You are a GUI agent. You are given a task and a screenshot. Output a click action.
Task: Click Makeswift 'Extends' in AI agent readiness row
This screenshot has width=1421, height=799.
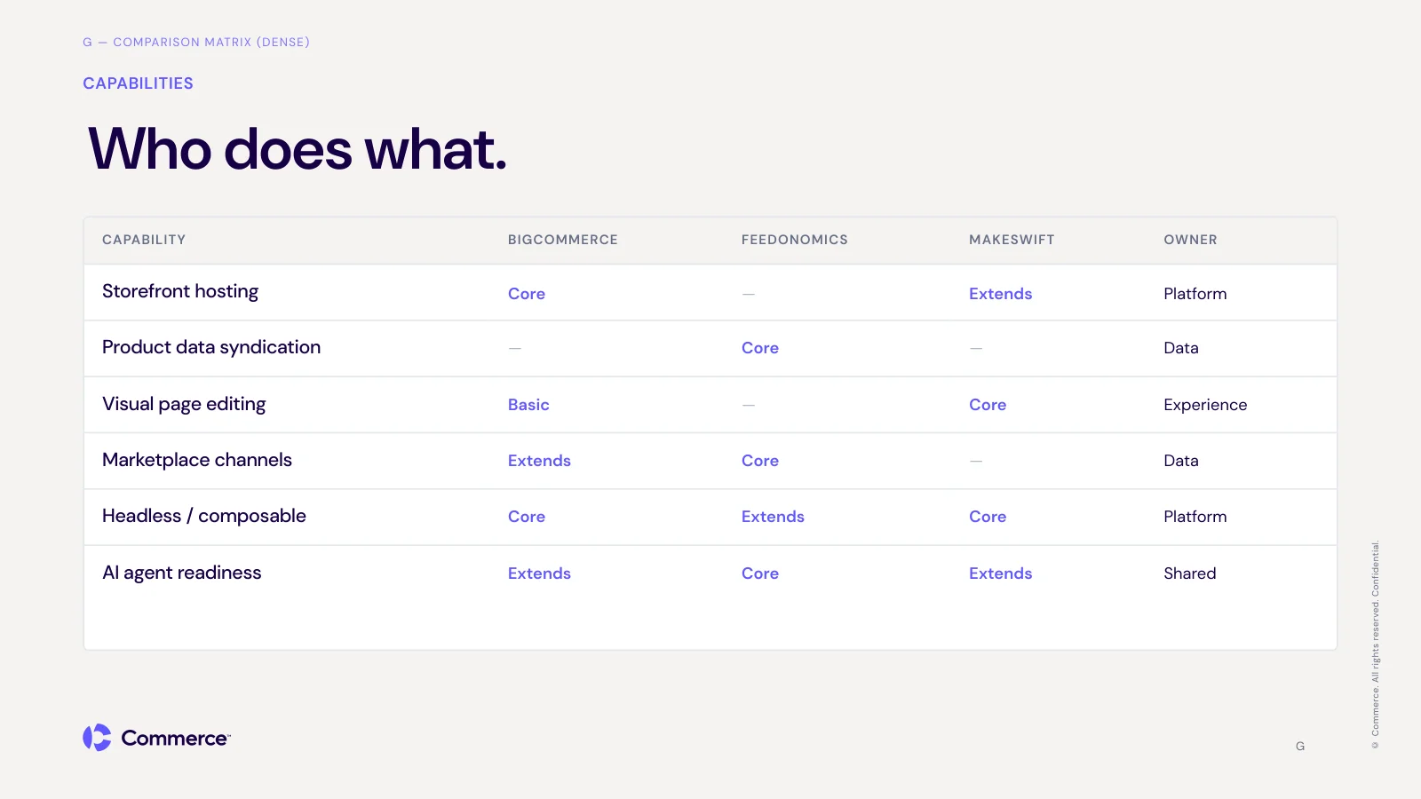[1001, 574]
